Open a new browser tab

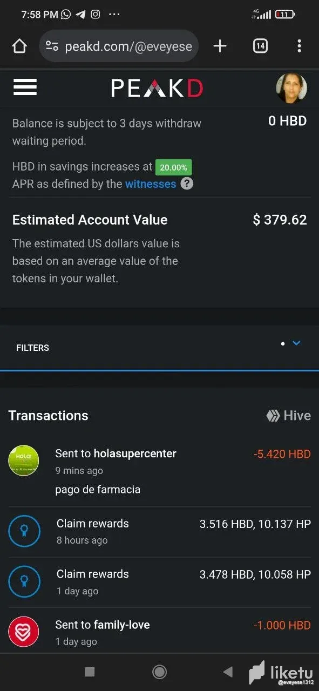(220, 46)
